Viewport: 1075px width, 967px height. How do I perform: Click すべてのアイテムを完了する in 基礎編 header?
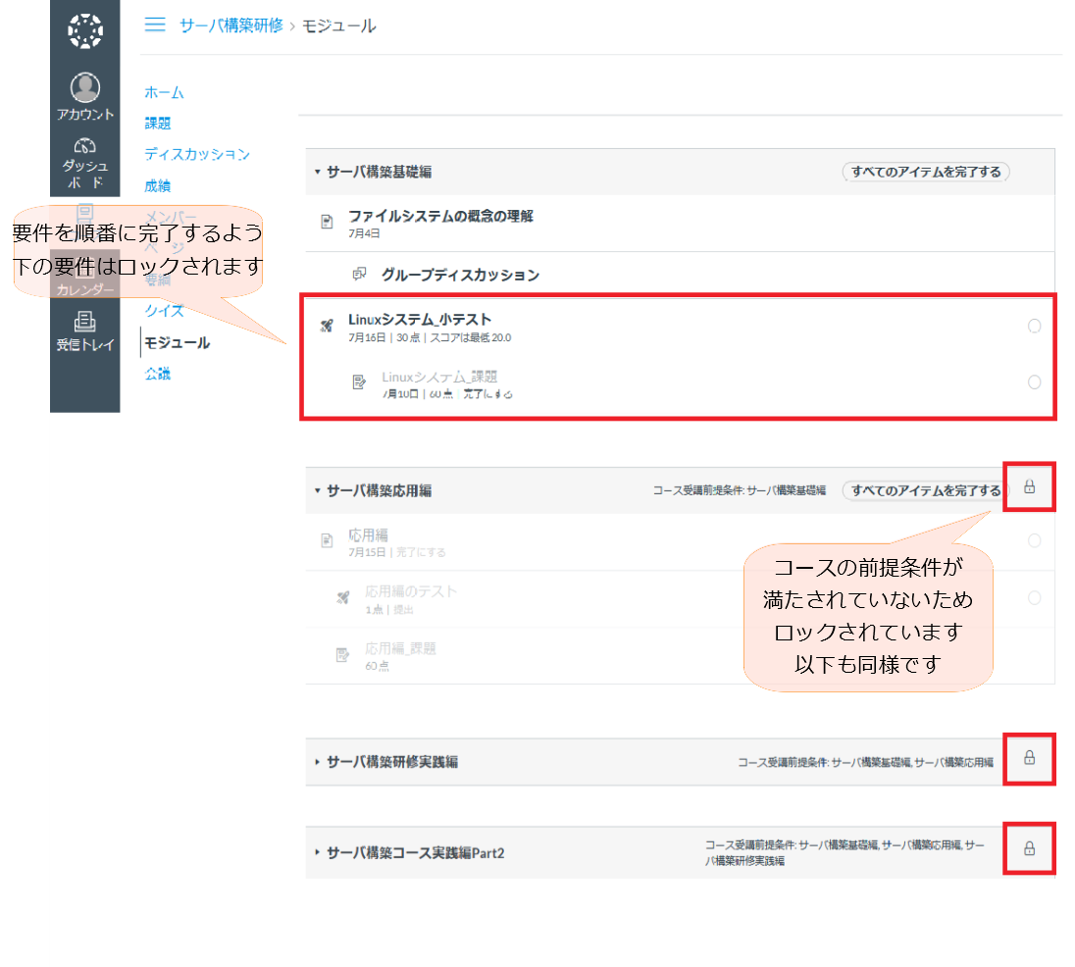pos(926,172)
